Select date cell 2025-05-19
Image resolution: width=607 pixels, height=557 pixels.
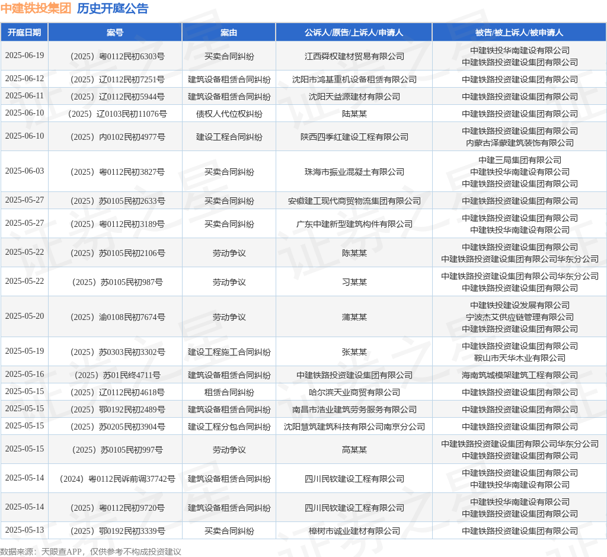tap(24, 351)
